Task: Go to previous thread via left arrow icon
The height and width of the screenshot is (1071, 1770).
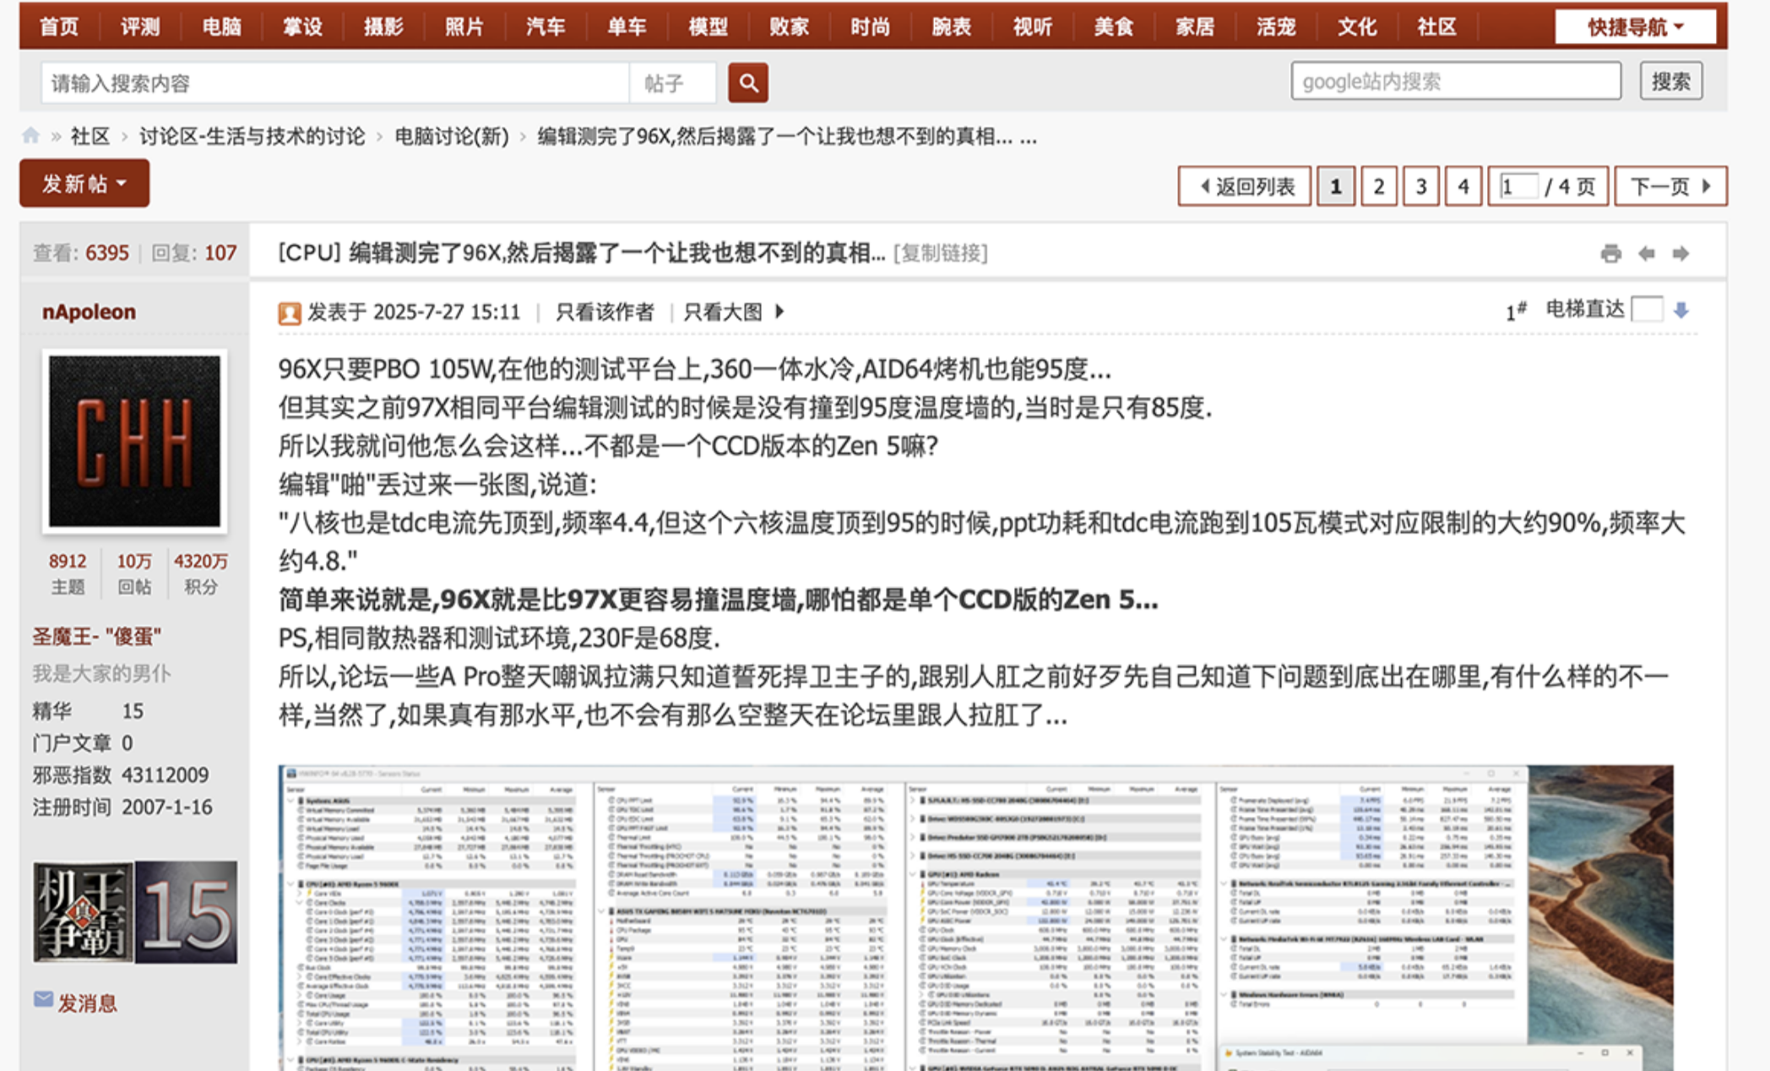Action: coord(1646,253)
